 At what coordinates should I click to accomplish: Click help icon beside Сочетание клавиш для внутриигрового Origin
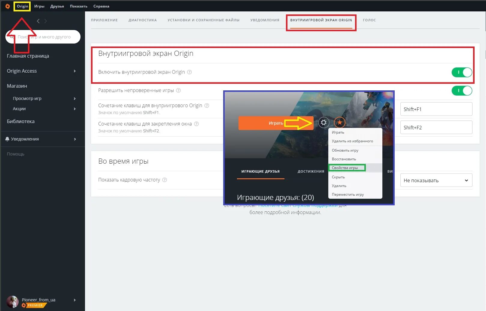click(207, 105)
